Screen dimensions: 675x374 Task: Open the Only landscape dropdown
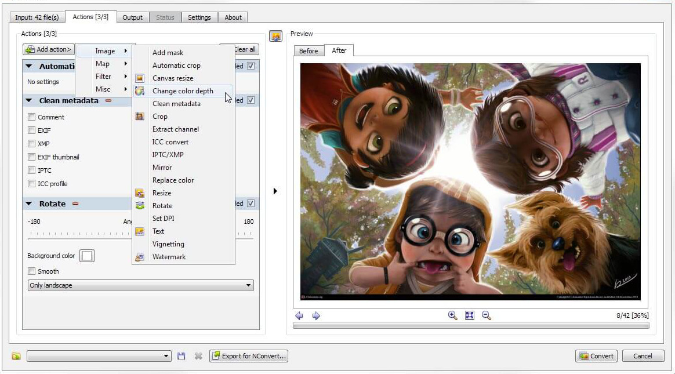(x=141, y=285)
